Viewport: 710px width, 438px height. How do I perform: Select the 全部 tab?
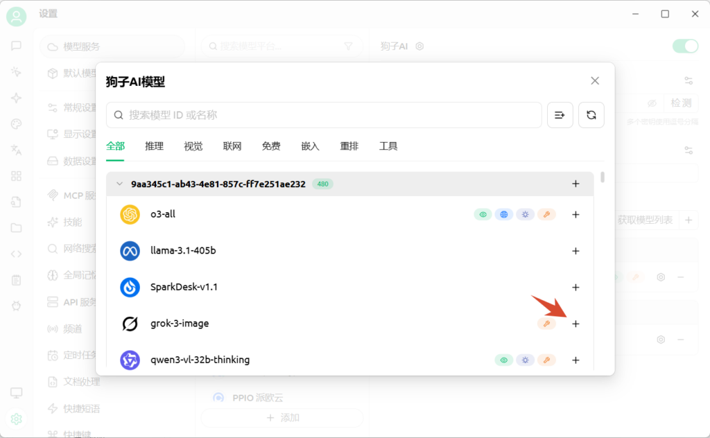115,146
